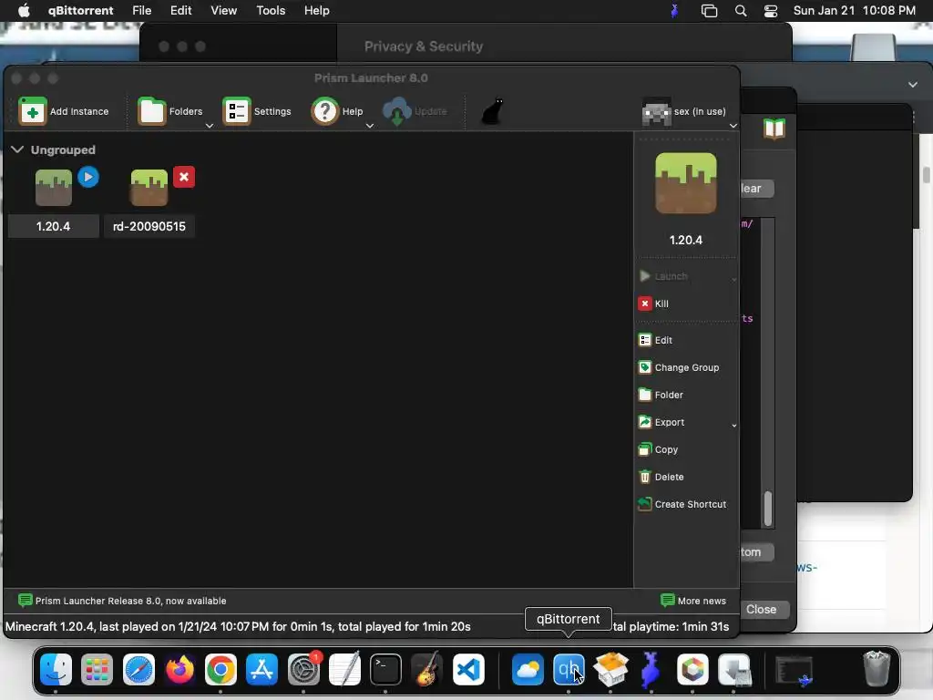This screenshot has height=700, width=933.
Task: Open the Edit menu
Action: point(181,11)
